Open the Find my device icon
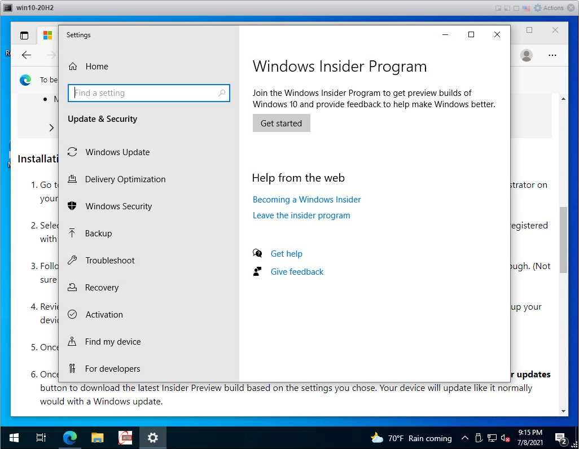The image size is (579, 449). tap(72, 342)
